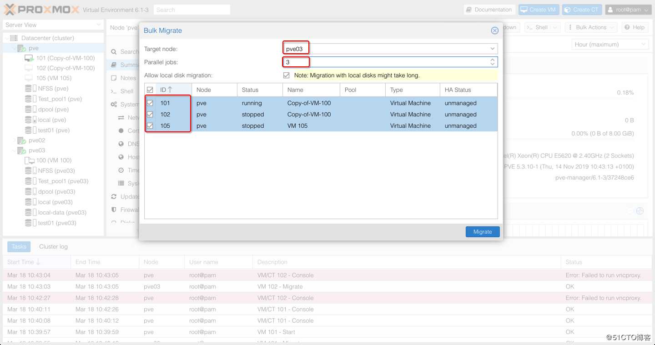Sort by the Type column header
The height and width of the screenshot is (345, 655).
413,90
